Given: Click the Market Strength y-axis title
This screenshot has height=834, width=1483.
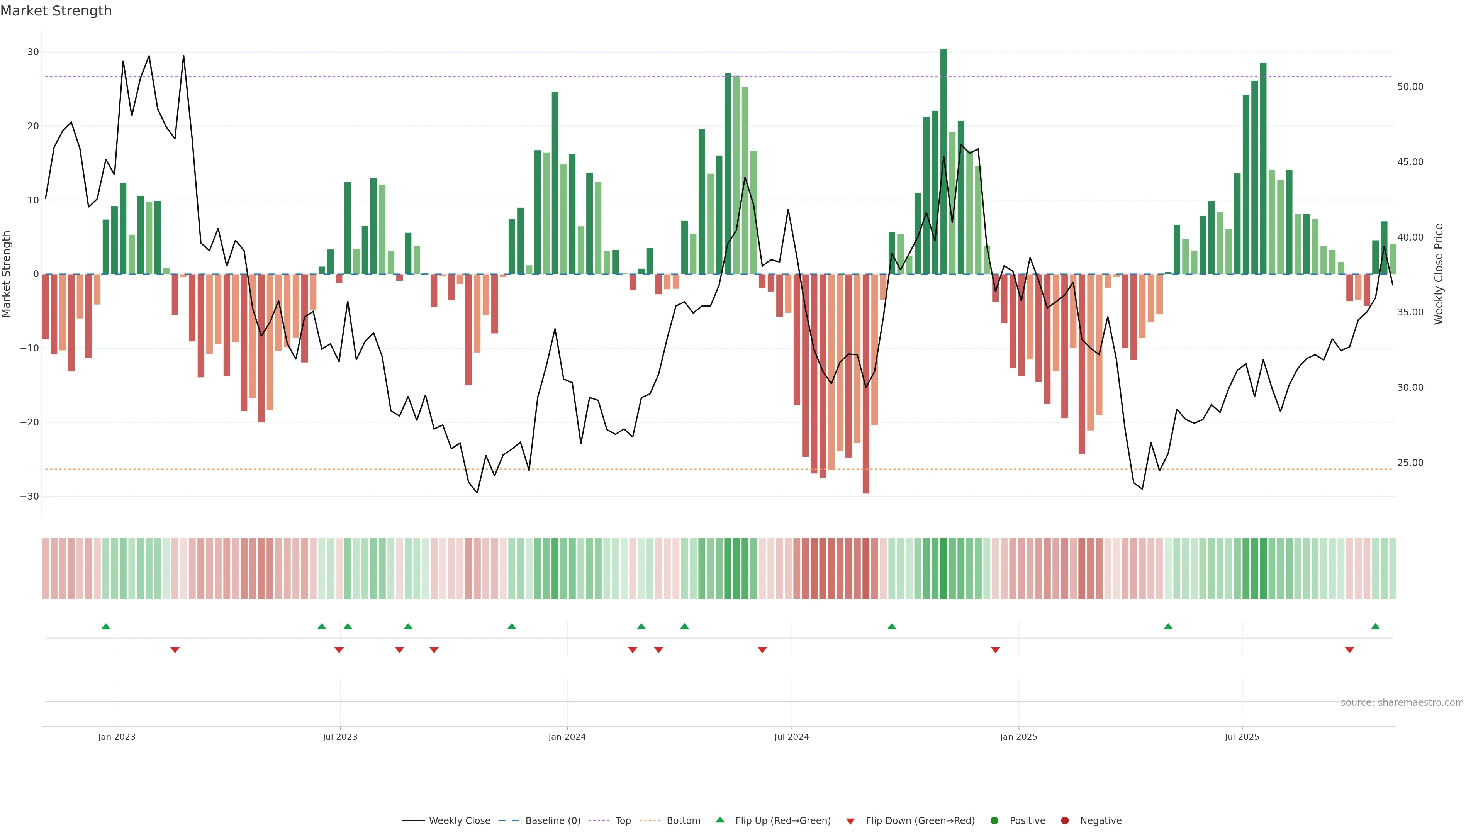Looking at the screenshot, I should pos(7,274).
